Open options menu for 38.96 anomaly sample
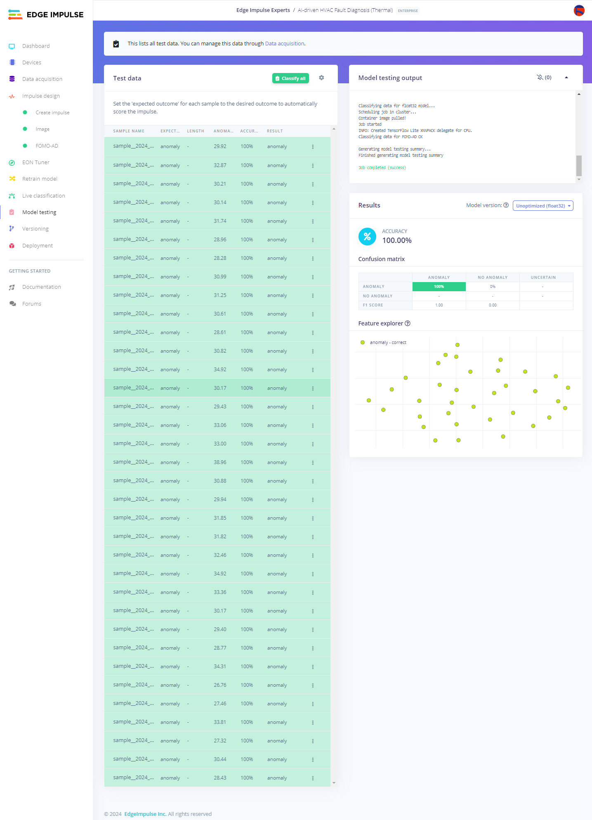Viewport: 592px width, 820px height. click(x=313, y=463)
